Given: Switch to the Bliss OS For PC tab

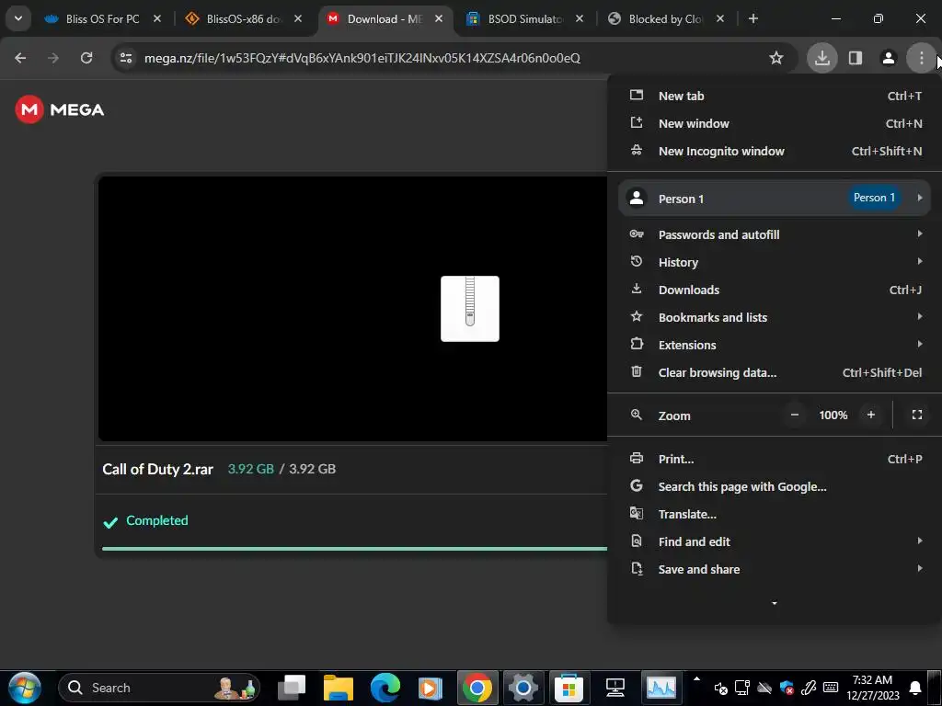Looking at the screenshot, I should coord(102,18).
